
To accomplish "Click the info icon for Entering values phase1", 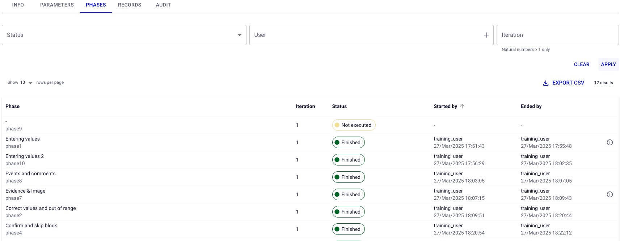I will point(610,142).
